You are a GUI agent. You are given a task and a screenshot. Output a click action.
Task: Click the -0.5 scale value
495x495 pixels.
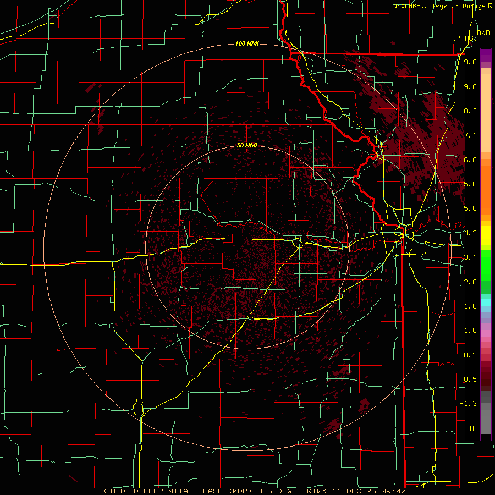pos(468,380)
